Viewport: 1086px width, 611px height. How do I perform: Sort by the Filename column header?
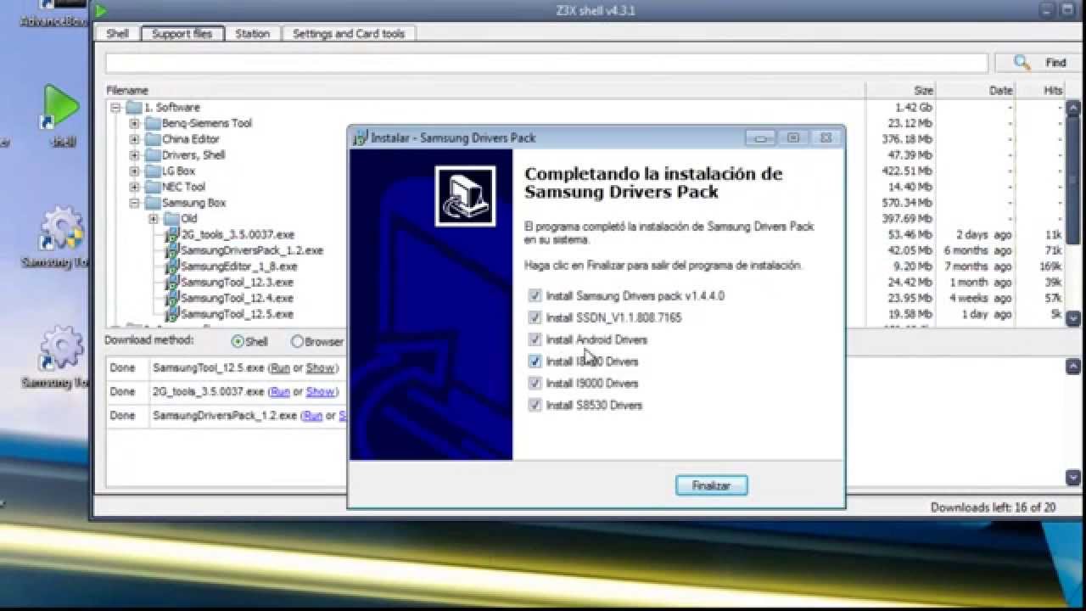click(x=484, y=90)
